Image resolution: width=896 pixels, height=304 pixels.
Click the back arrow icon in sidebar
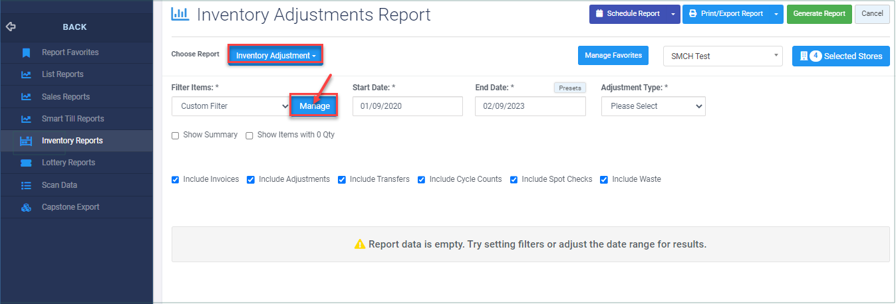click(x=10, y=27)
